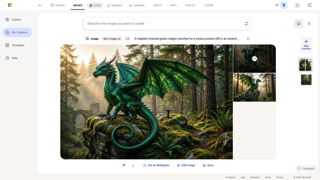Click the large dragon preview image
The height and width of the screenshot is (180, 320).
(x=147, y=102)
